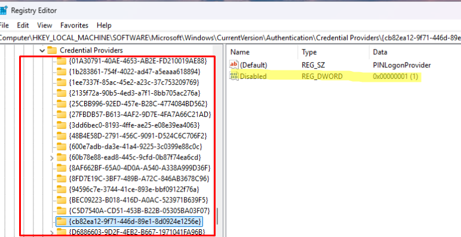Select key {27FBDB57-B613-4AF2-9D7E-4FA7A66C21AD}
This screenshot has height=237, width=461.
pos(140,115)
